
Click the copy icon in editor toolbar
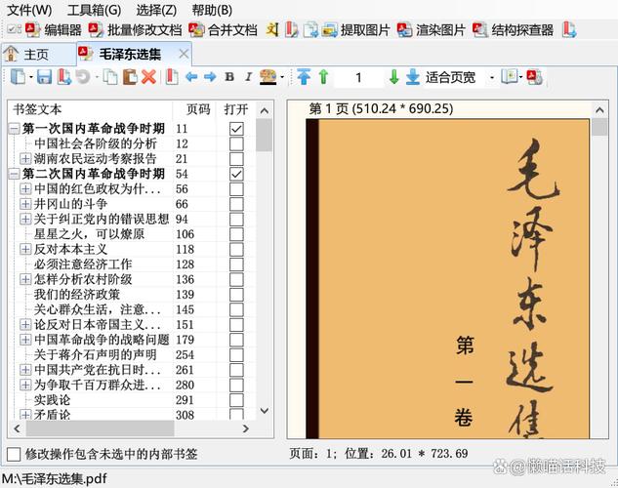pos(110,77)
